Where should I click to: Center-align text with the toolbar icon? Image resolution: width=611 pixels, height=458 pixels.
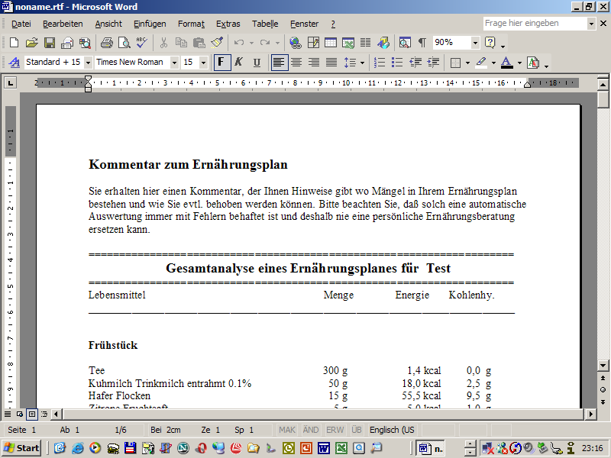296,63
